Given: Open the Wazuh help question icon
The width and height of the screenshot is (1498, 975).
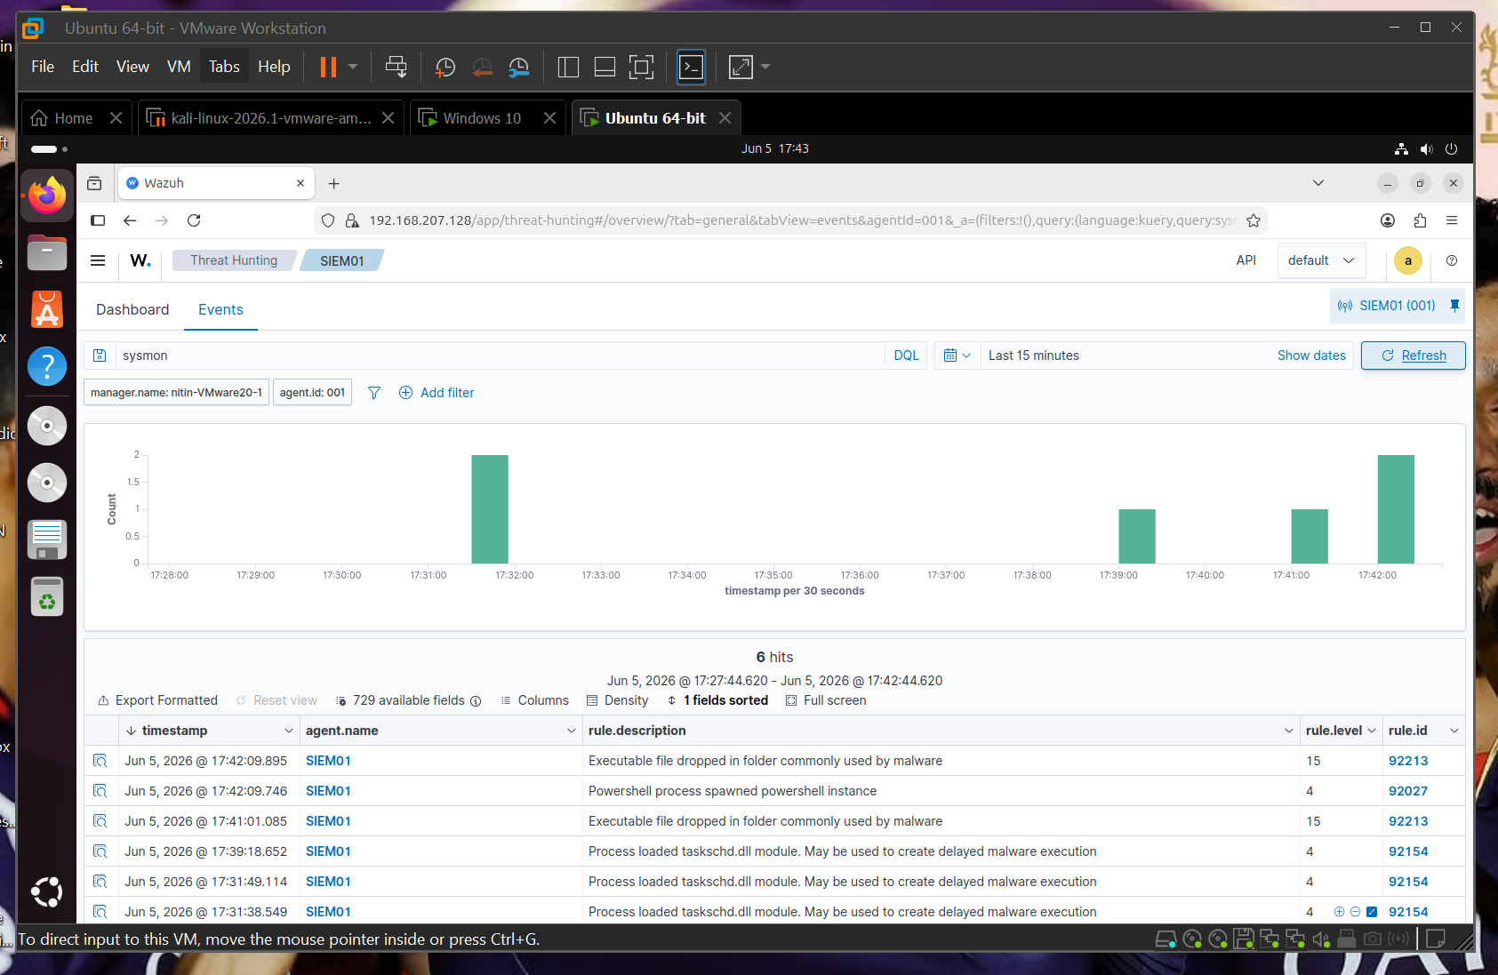Looking at the screenshot, I should click(x=1452, y=260).
